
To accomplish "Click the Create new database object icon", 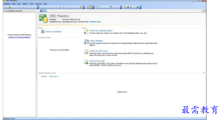I will 86,32.
